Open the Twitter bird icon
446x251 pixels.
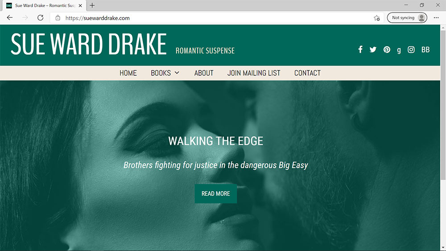point(373,49)
